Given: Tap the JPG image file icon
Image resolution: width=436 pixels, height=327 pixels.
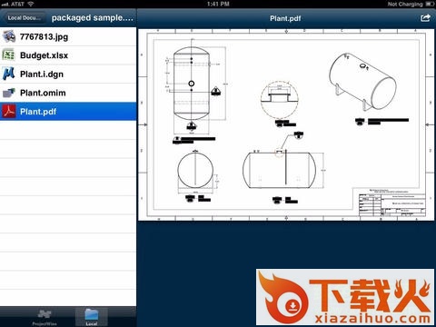Looking at the screenshot, I should tap(9, 36).
